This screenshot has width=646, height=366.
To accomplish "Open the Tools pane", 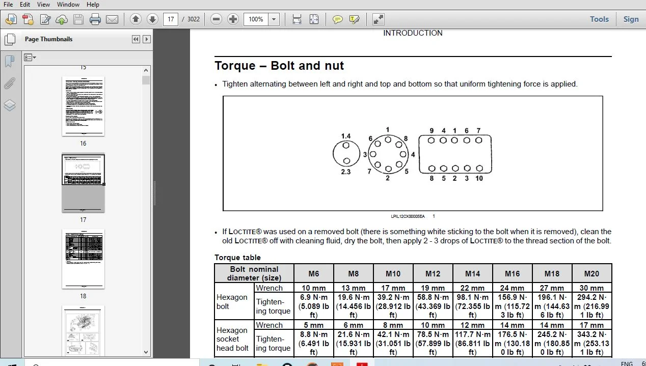I will (x=599, y=19).
